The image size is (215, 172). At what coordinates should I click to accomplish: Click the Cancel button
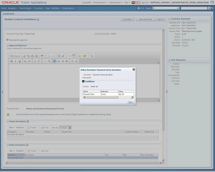161,19
